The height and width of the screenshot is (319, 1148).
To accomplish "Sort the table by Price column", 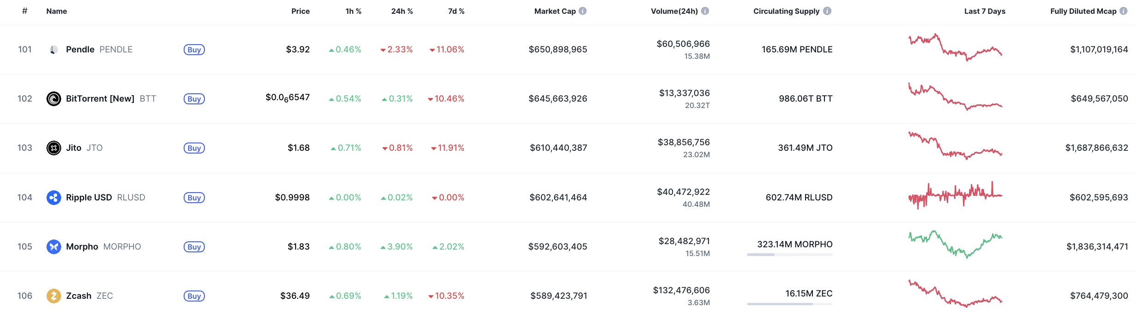I will click(300, 11).
